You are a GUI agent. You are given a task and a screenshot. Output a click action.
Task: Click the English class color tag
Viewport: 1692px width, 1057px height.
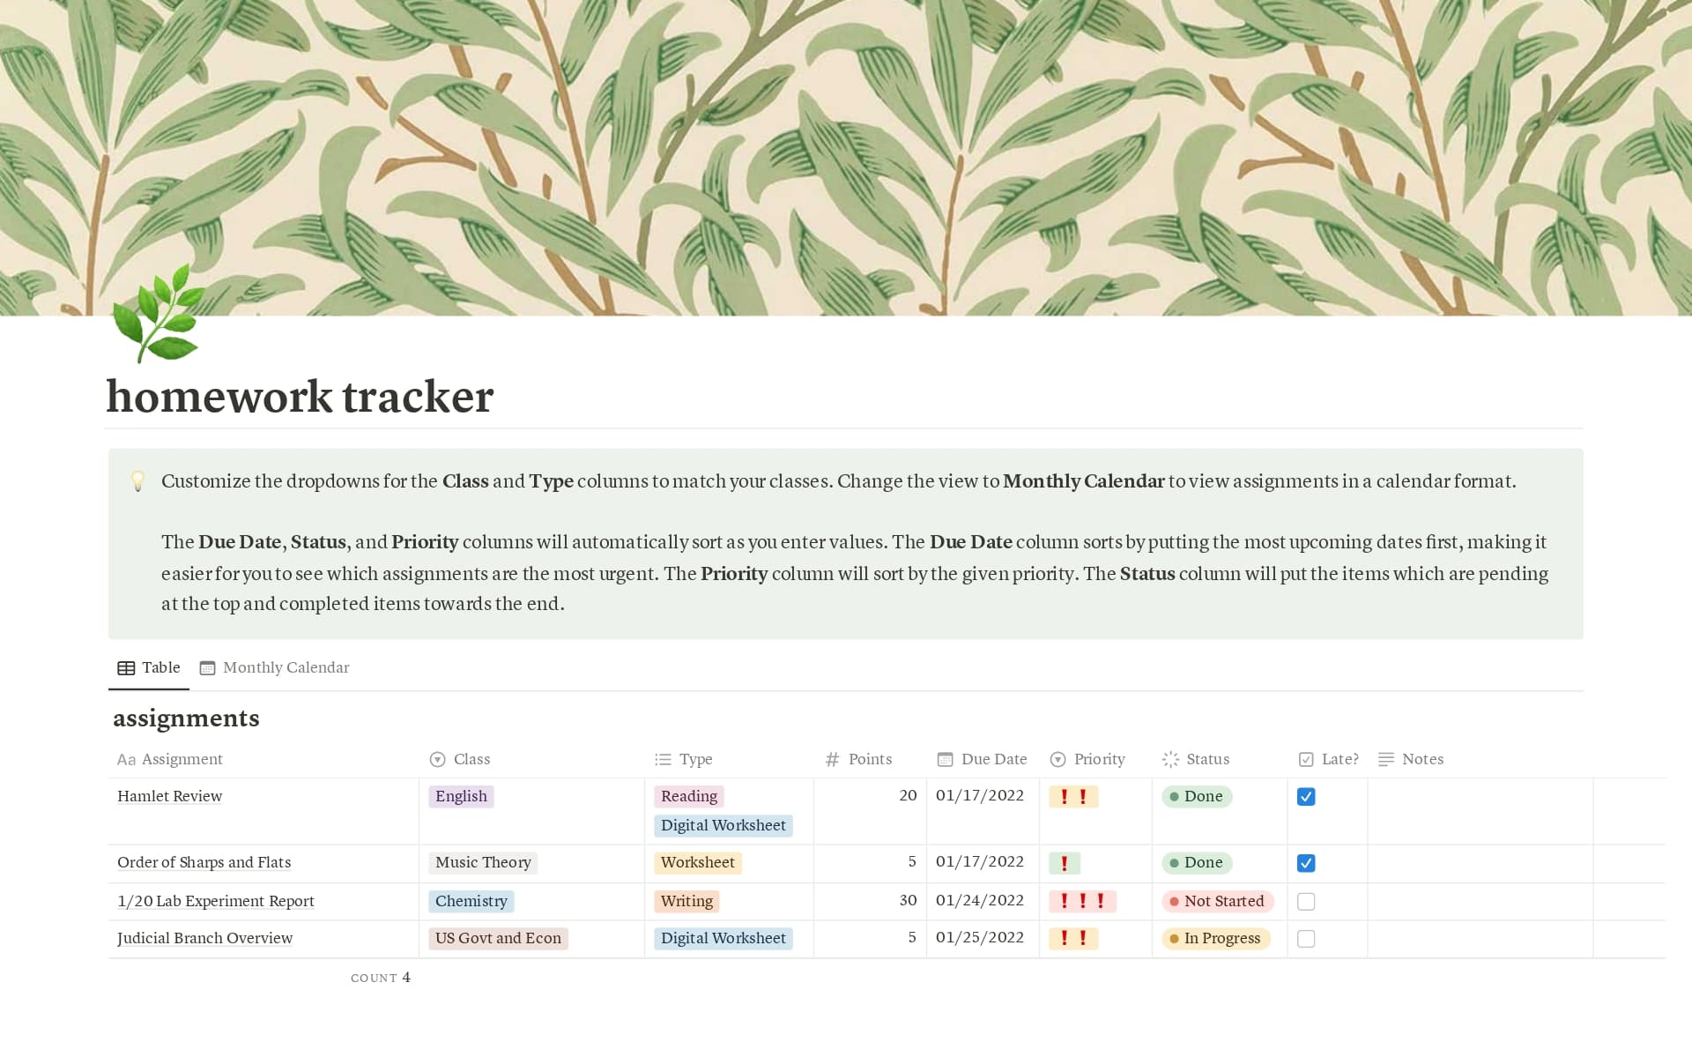coord(461,796)
